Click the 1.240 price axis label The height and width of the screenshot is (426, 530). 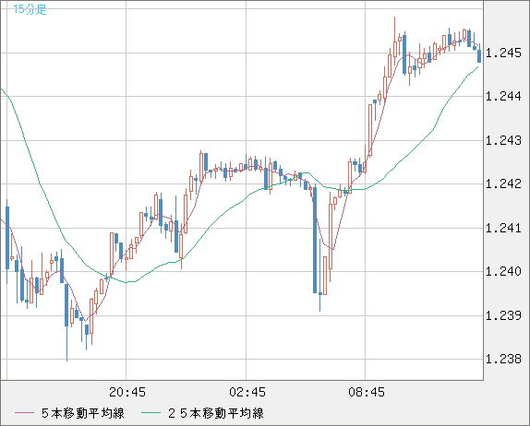pyautogui.click(x=503, y=271)
